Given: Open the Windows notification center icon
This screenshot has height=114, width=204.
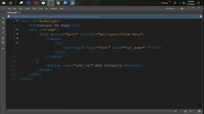Looking at the screenshot, I should [x=198, y=3].
